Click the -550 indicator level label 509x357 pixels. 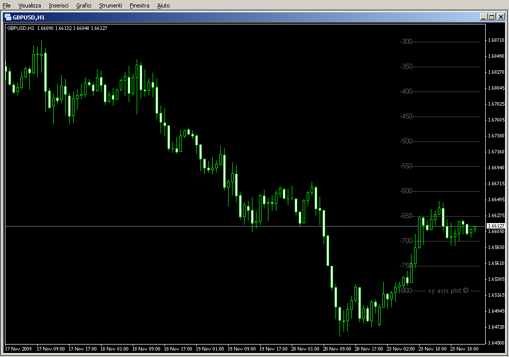pos(406,166)
